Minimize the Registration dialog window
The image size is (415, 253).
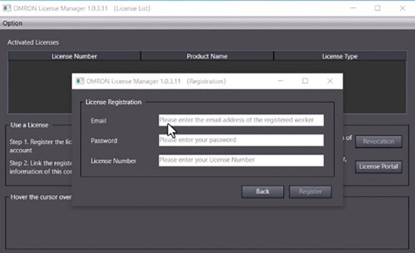point(280,81)
